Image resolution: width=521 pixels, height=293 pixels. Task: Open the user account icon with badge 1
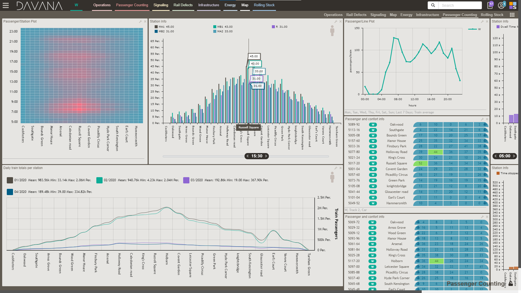click(501, 5)
